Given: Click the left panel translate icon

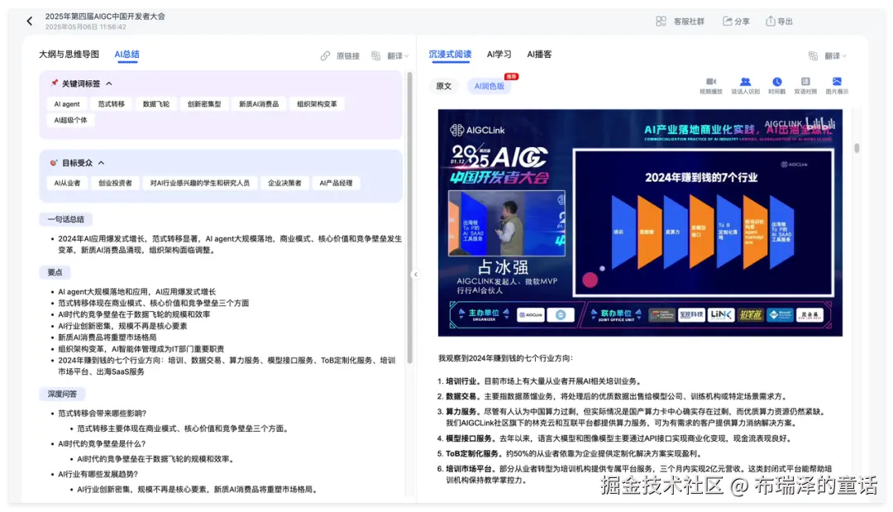Looking at the screenshot, I should [376, 55].
